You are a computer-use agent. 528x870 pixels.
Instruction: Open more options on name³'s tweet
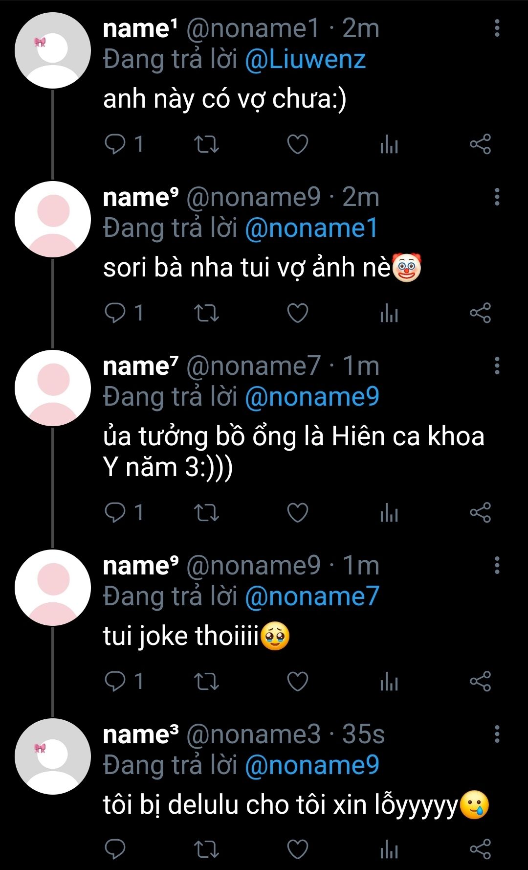click(497, 734)
